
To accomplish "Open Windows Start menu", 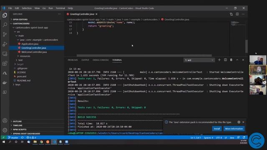I will (x=4, y=142).
